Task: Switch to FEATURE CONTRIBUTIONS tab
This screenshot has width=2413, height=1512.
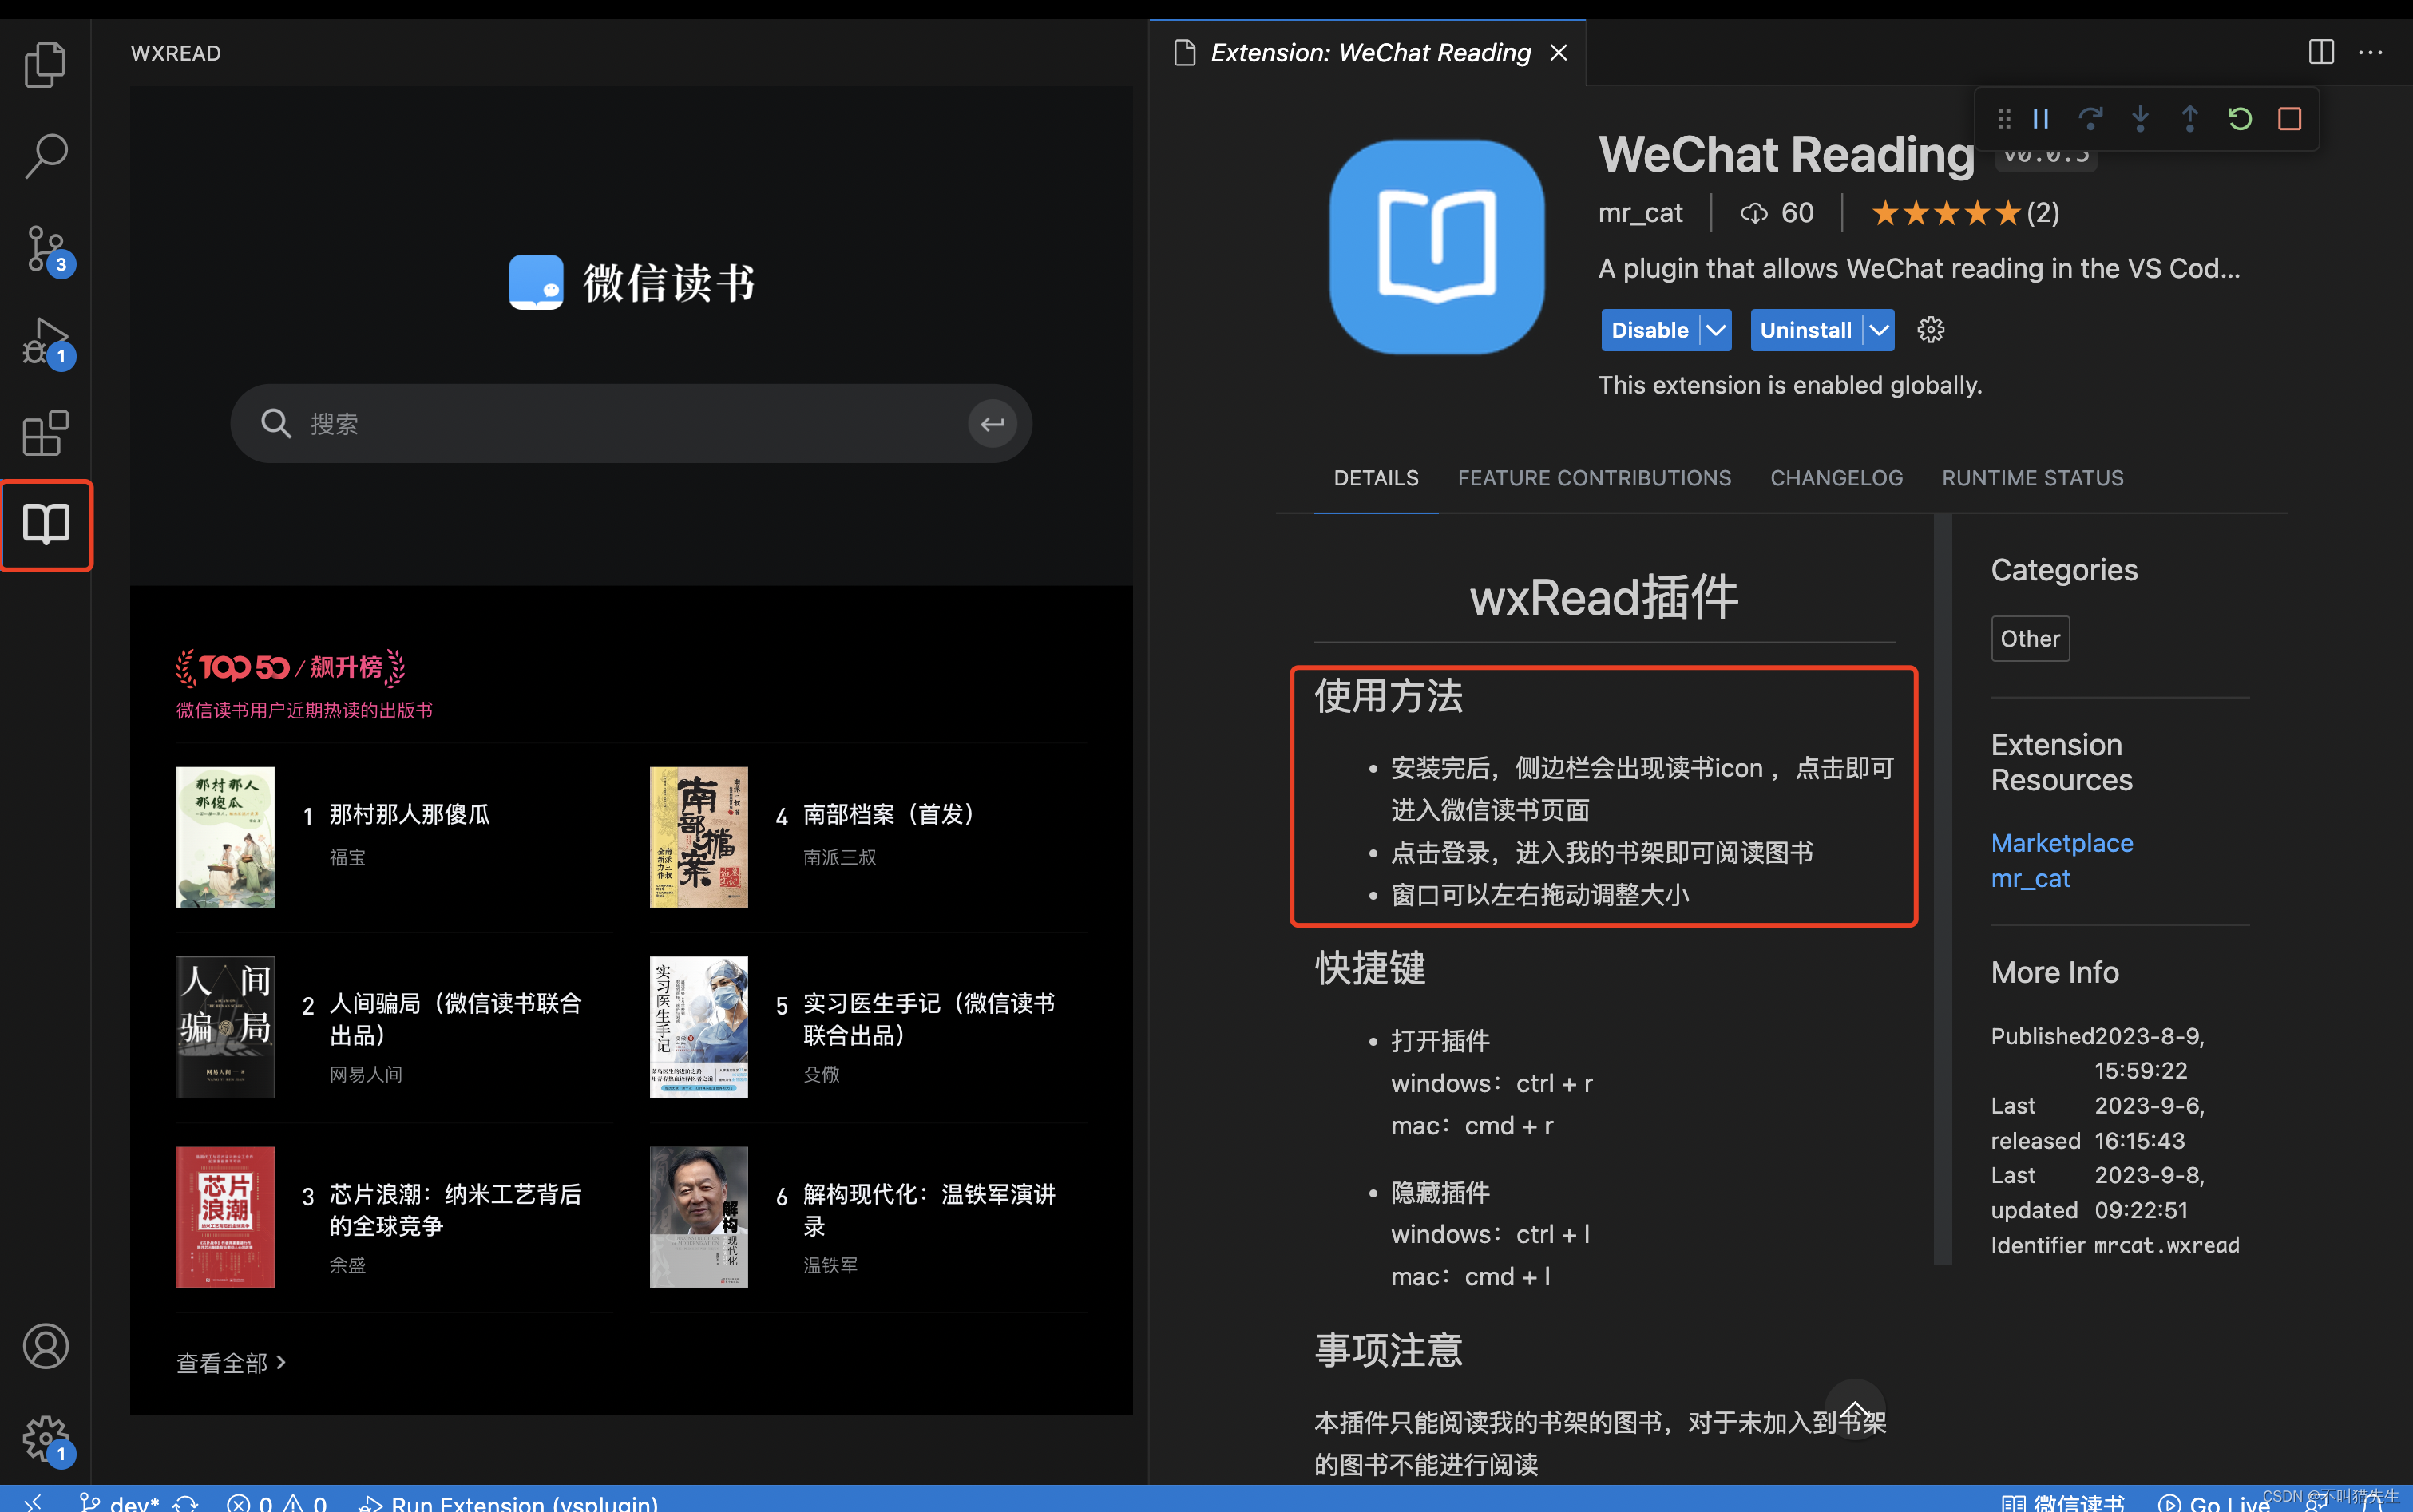Action: pos(1594,477)
